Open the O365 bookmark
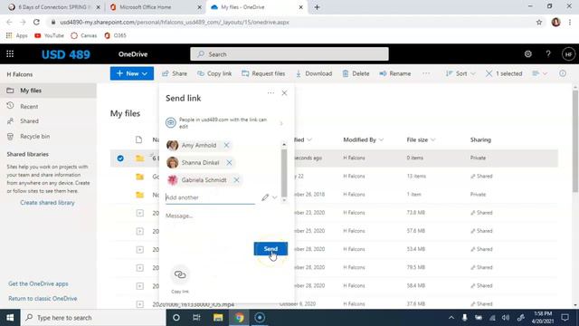Viewport: 579px width, 326px height. 115,35
